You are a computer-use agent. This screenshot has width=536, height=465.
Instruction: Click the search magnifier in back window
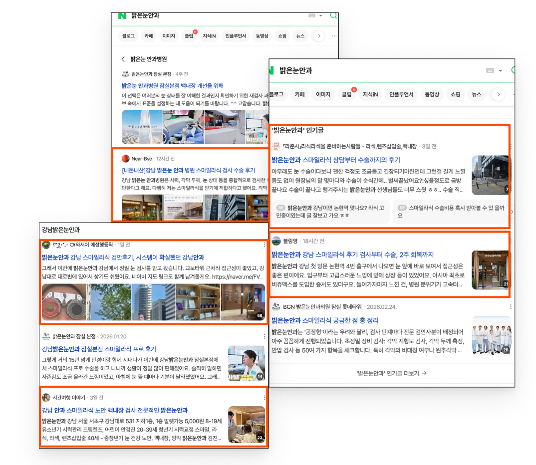333,16
